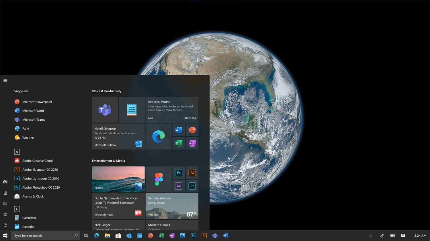
Task: Click the letter A header in app list
Action: [17, 152]
